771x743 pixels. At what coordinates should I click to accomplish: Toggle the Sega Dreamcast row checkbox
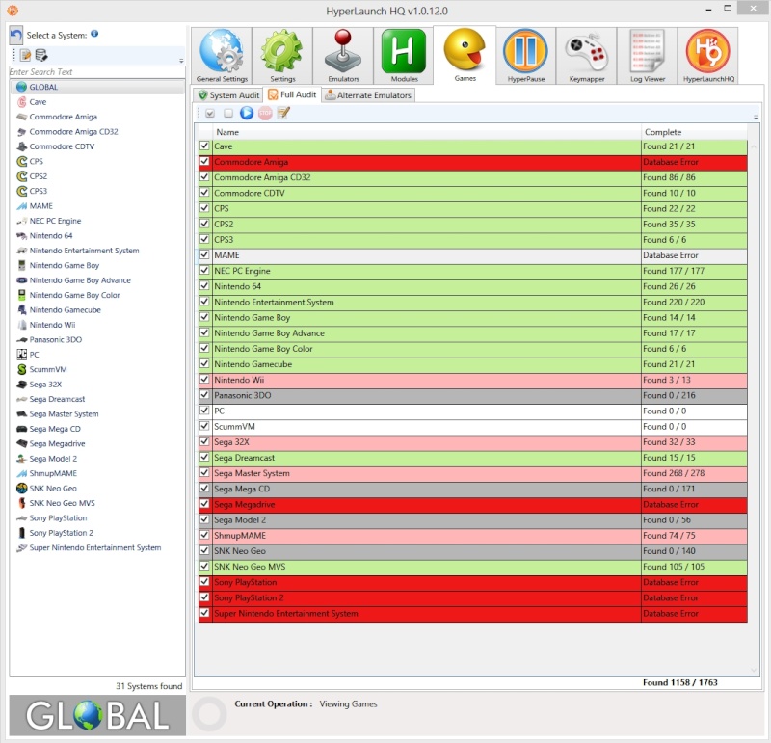coord(204,458)
